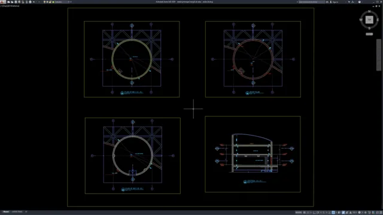Click the Autodesk triangle connect icon
383x215 pixels.
(352, 2)
